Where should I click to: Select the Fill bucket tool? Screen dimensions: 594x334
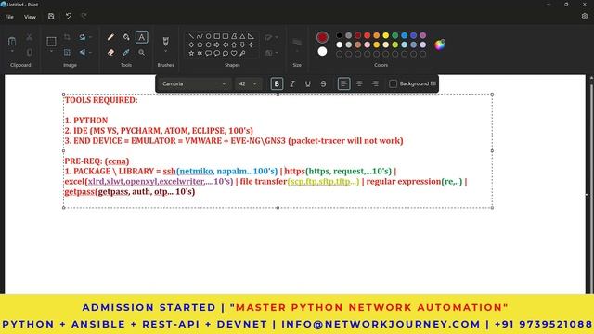click(x=126, y=37)
